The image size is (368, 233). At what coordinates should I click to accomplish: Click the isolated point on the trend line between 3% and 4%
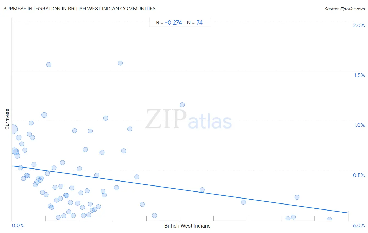pyautogui.click(x=202, y=190)
